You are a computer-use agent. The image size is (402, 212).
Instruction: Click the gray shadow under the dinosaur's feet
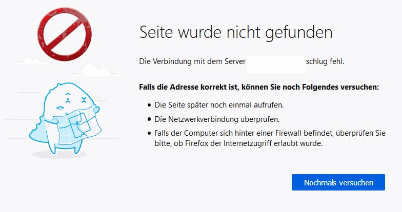click(59, 155)
